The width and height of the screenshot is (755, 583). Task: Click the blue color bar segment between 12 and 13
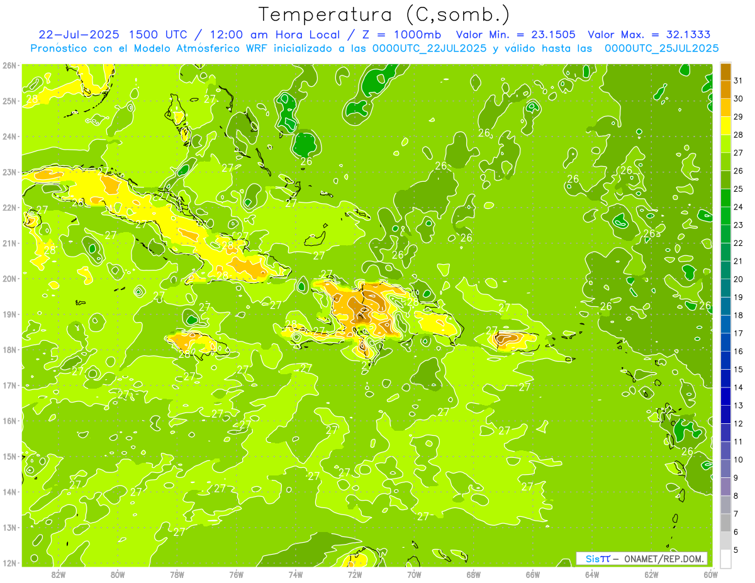725,414
